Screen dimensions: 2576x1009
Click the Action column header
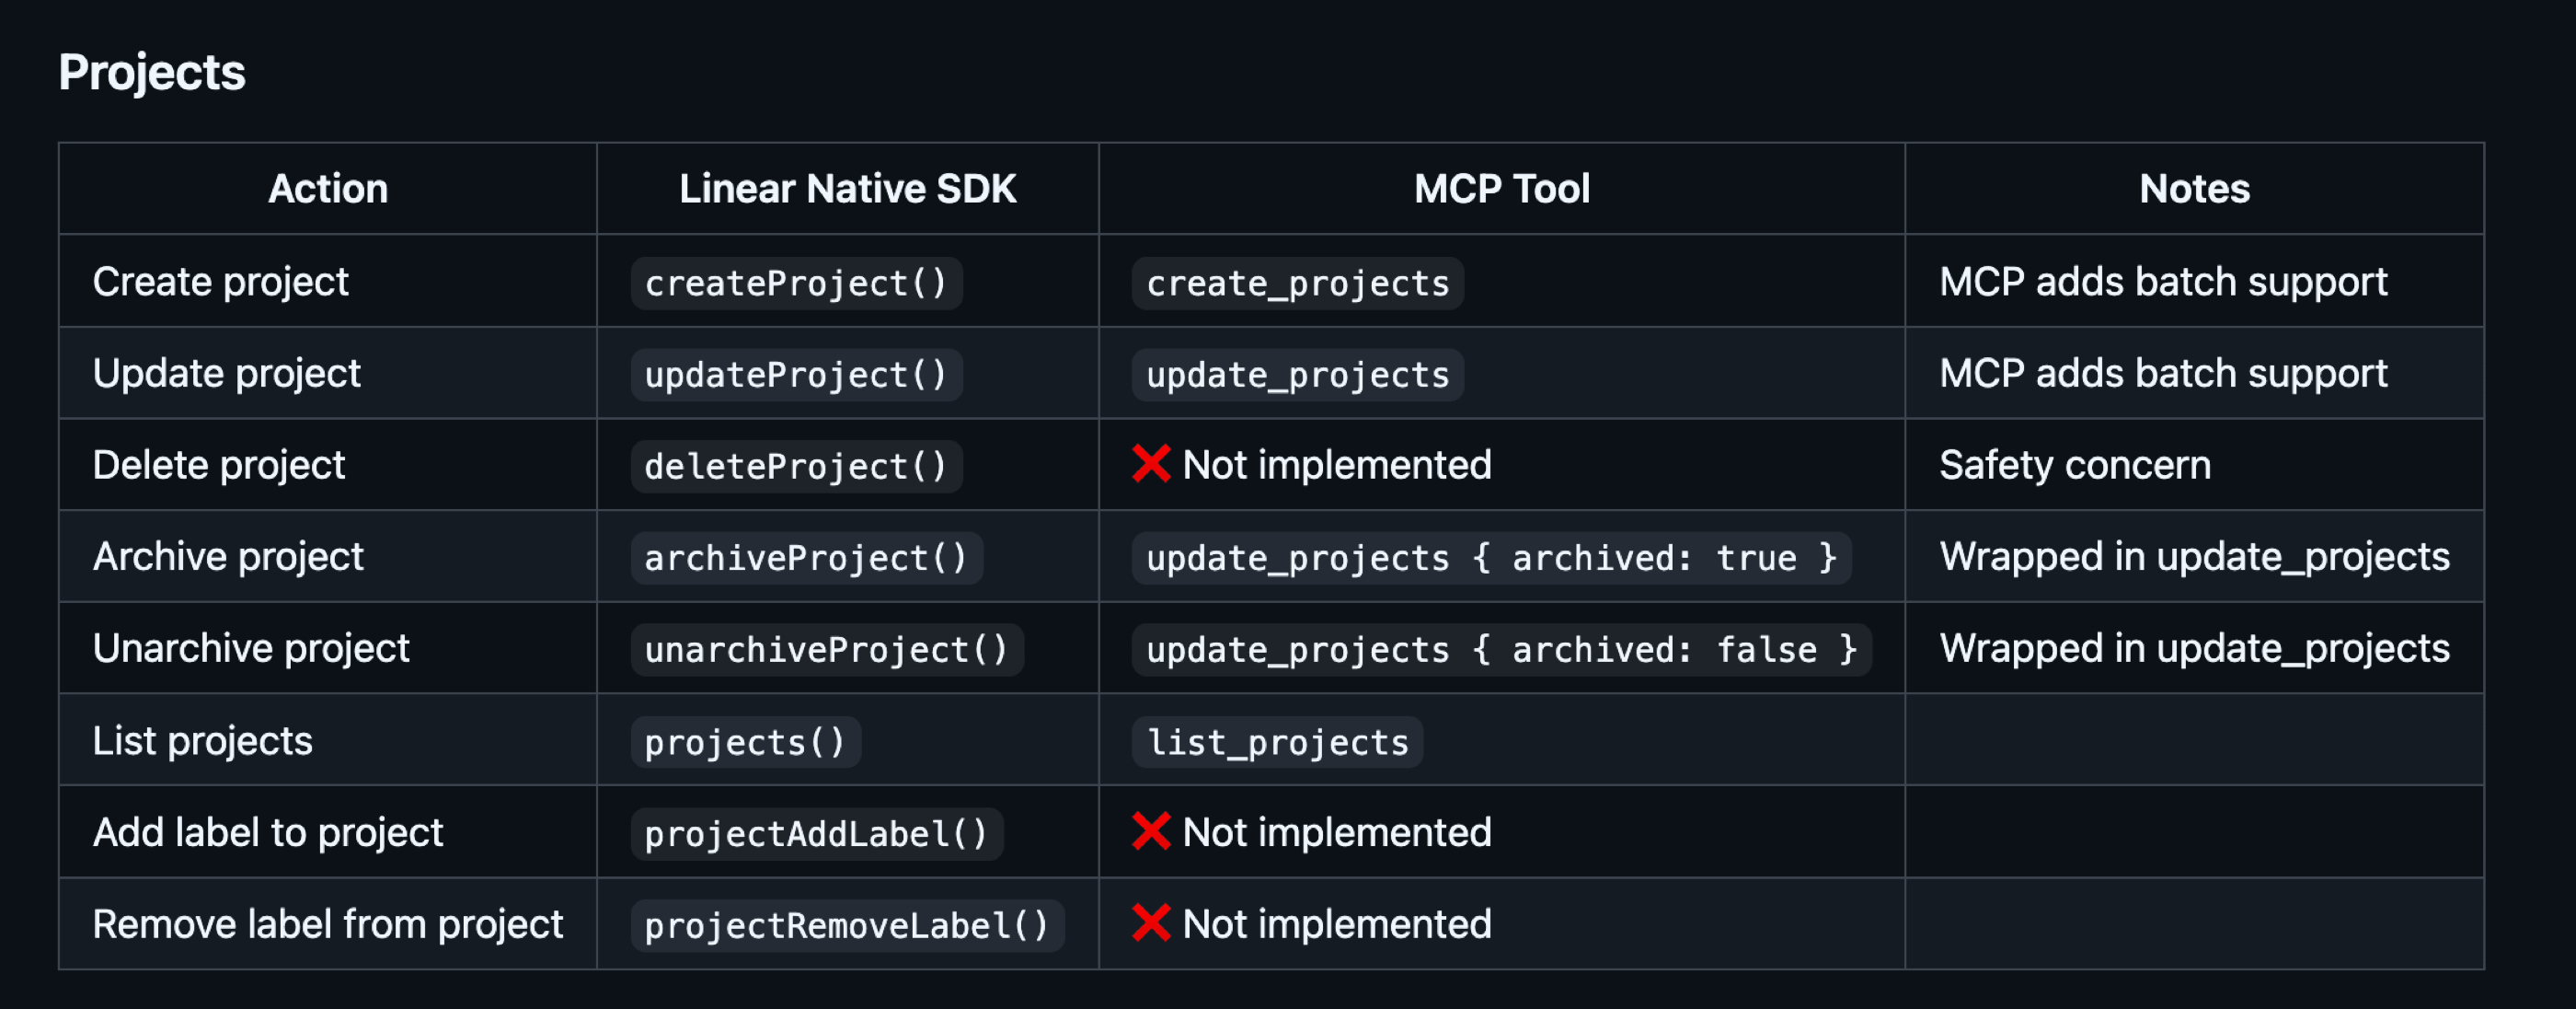click(x=328, y=188)
